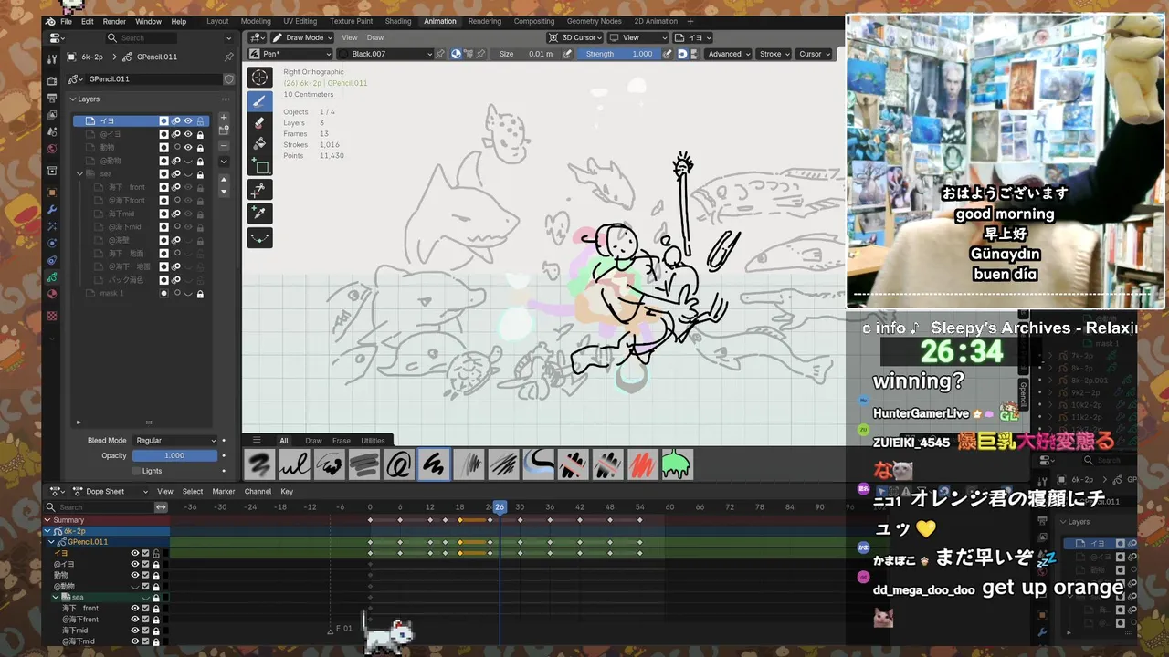Unlock the @イヨ layer in Layers list
Screen dimensions: 1169x657
(x=200, y=134)
